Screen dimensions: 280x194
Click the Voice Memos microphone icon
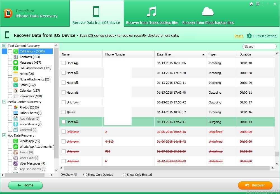click(x=16, y=124)
